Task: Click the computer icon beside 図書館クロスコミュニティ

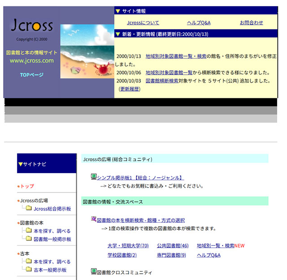Action: pos(94,271)
